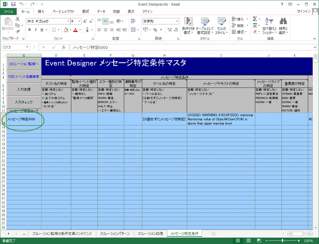The height and width of the screenshot is (244, 319).
Task: Adjust the zoom slider in status bar
Action: click(282, 241)
